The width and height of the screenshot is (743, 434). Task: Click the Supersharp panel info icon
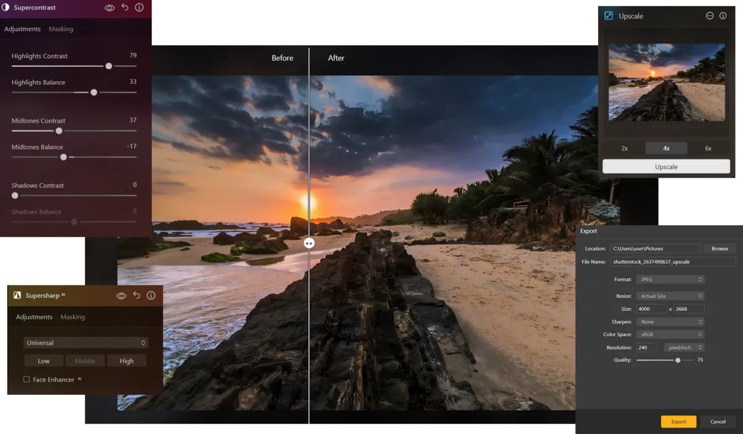(x=150, y=295)
